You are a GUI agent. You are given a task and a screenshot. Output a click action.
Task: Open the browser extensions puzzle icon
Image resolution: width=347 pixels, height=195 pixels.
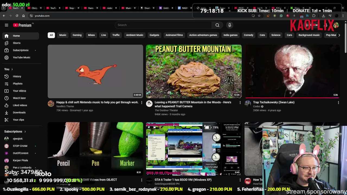click(314, 16)
